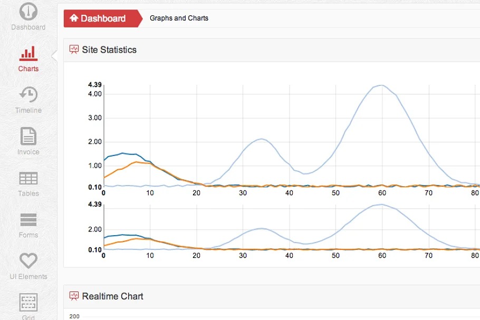Select the Charts bar graph icon
This screenshot has width=480, height=320.
coord(28,53)
